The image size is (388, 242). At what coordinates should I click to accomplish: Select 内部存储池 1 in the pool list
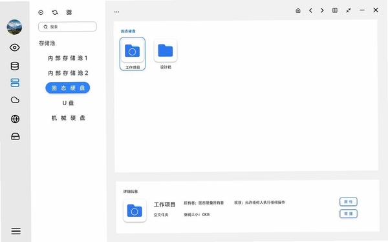click(67, 58)
